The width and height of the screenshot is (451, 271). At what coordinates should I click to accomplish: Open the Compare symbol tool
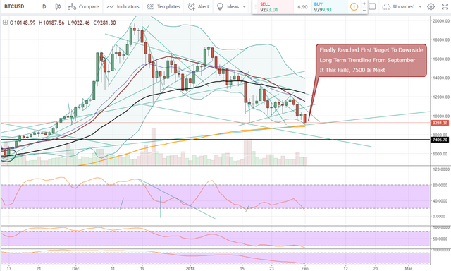(x=83, y=6)
